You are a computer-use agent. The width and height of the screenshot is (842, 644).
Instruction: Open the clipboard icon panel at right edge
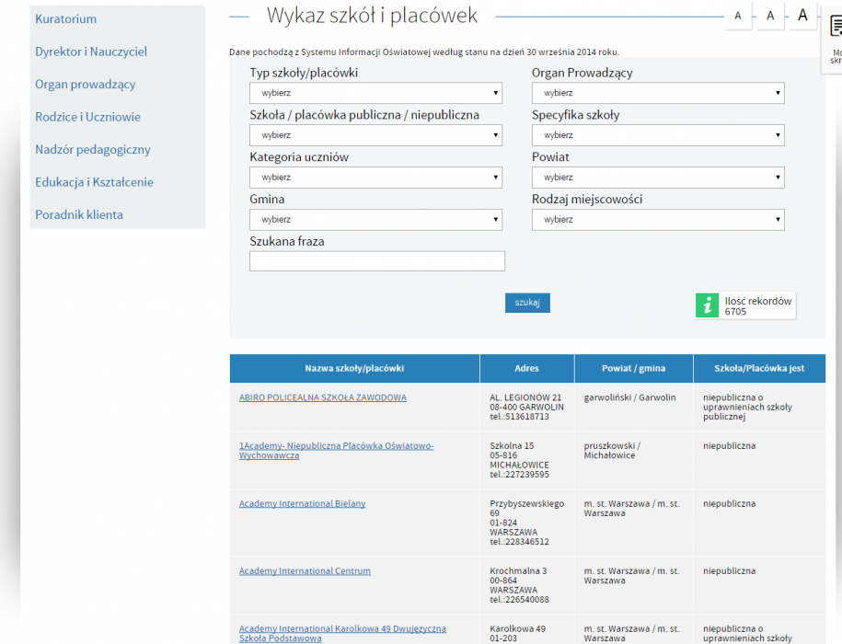pos(834,37)
